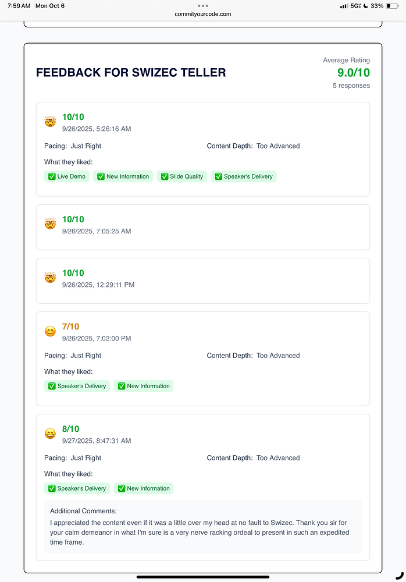
Task: Tap the battery icon in the status bar
Action: click(392, 6)
